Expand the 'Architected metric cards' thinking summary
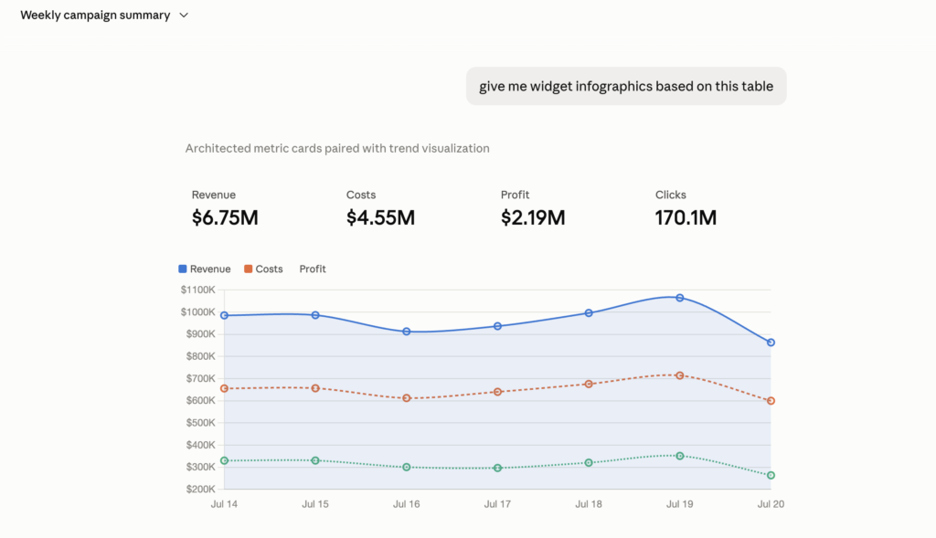 coord(337,149)
